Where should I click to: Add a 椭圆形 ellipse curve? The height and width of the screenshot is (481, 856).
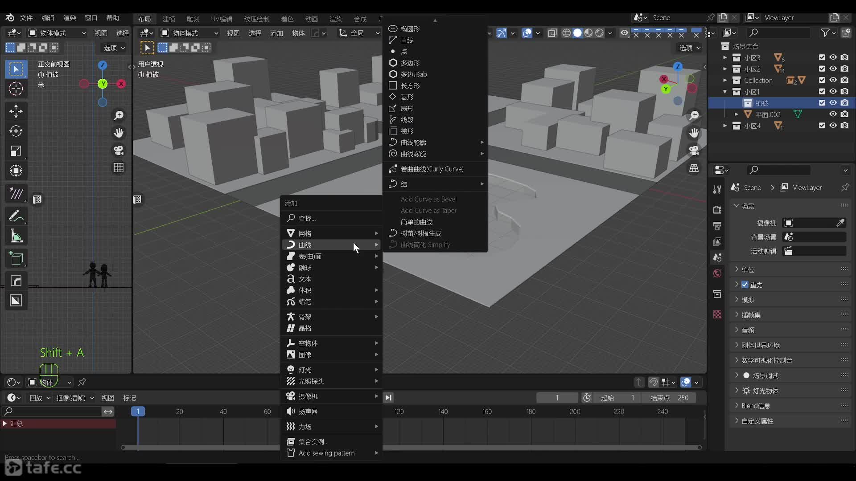click(435, 29)
